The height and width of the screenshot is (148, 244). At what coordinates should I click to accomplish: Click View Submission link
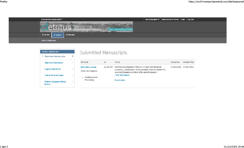[122, 75]
